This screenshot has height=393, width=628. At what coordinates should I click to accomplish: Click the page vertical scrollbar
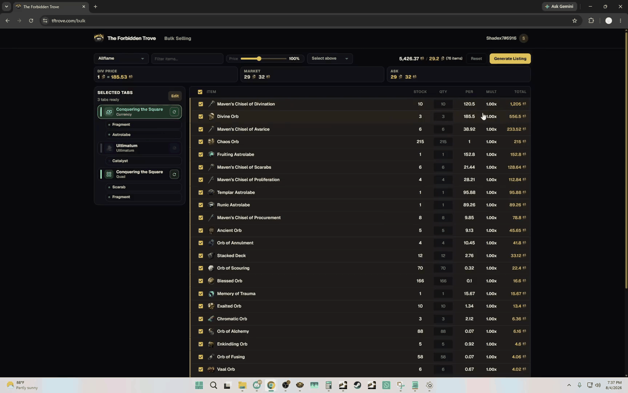626,161
